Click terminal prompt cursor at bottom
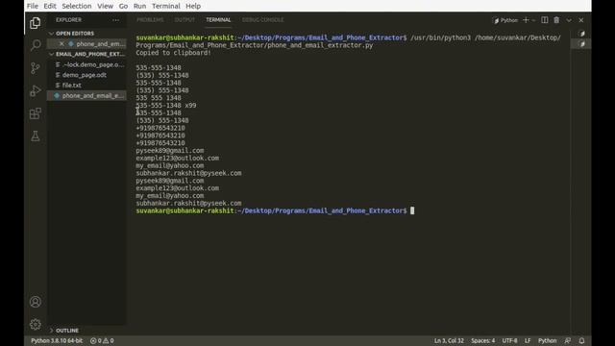The height and width of the screenshot is (346, 615). 412,210
